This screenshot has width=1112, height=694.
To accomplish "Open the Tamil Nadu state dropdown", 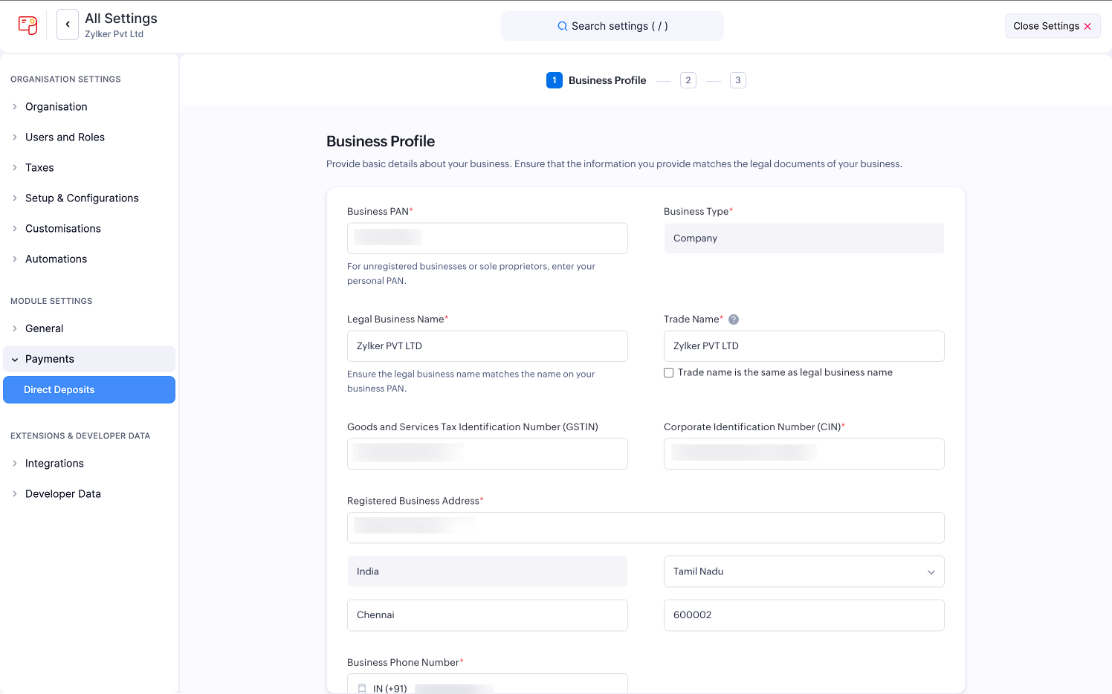I will (x=931, y=571).
